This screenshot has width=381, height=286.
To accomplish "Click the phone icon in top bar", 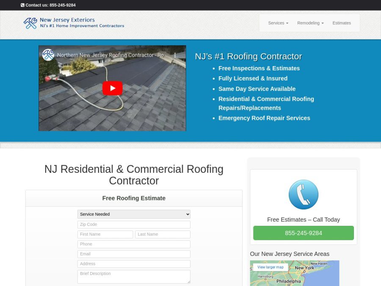I will coord(23,5).
